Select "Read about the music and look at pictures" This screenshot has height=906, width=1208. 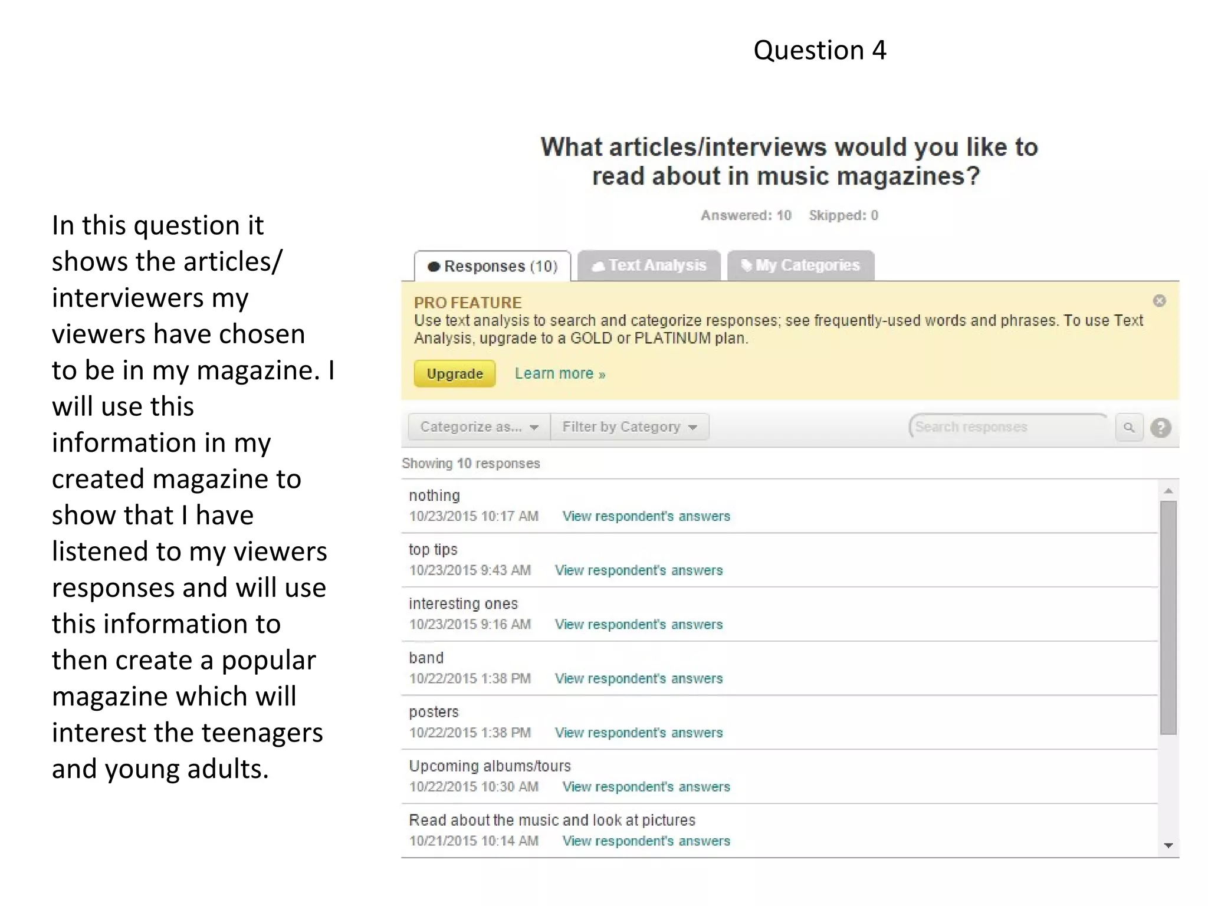click(552, 820)
